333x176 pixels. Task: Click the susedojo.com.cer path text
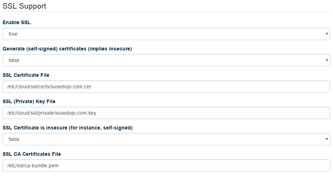tap(52, 87)
